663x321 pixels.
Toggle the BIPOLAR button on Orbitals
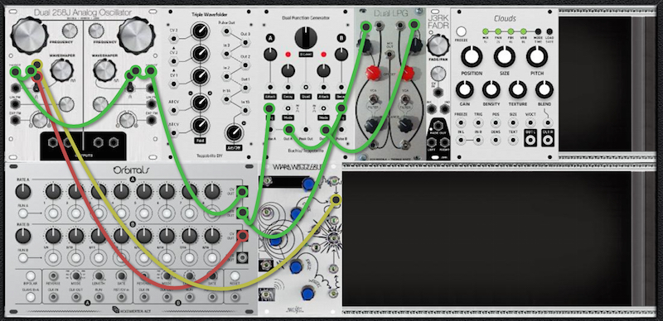31,276
